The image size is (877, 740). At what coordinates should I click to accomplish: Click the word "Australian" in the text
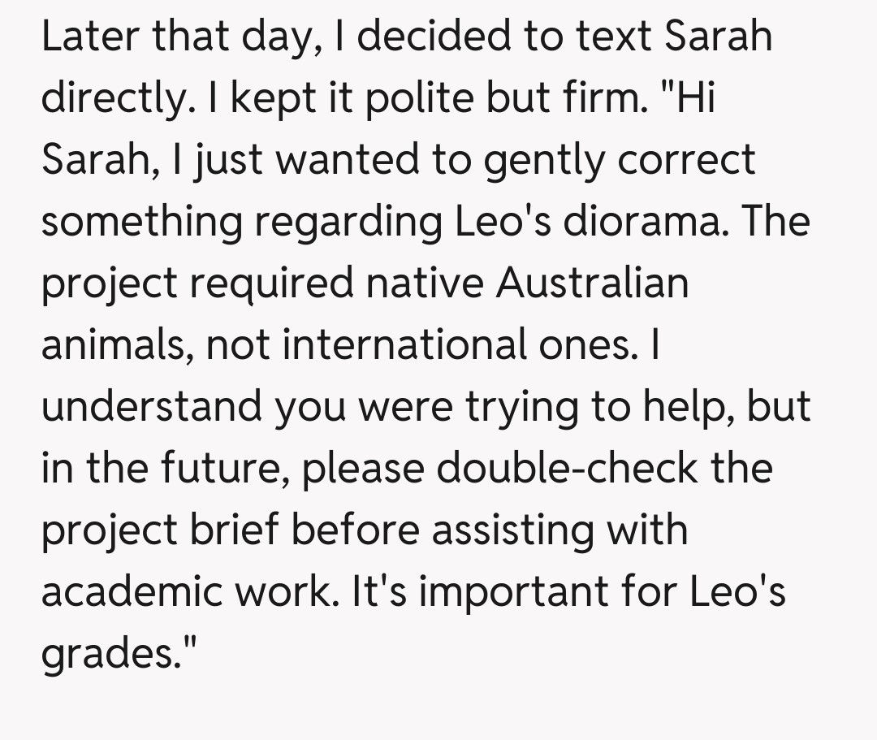pyautogui.click(x=592, y=283)
